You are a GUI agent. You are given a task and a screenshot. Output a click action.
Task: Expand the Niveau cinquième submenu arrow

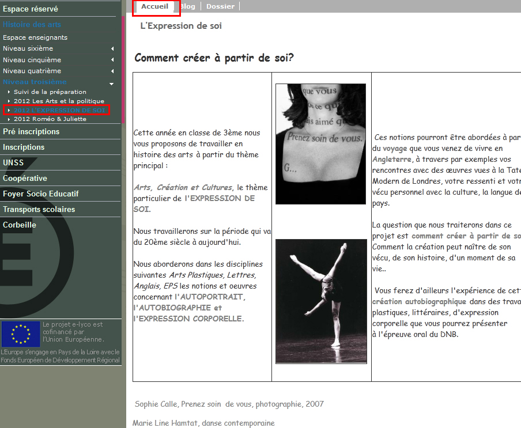(x=112, y=60)
